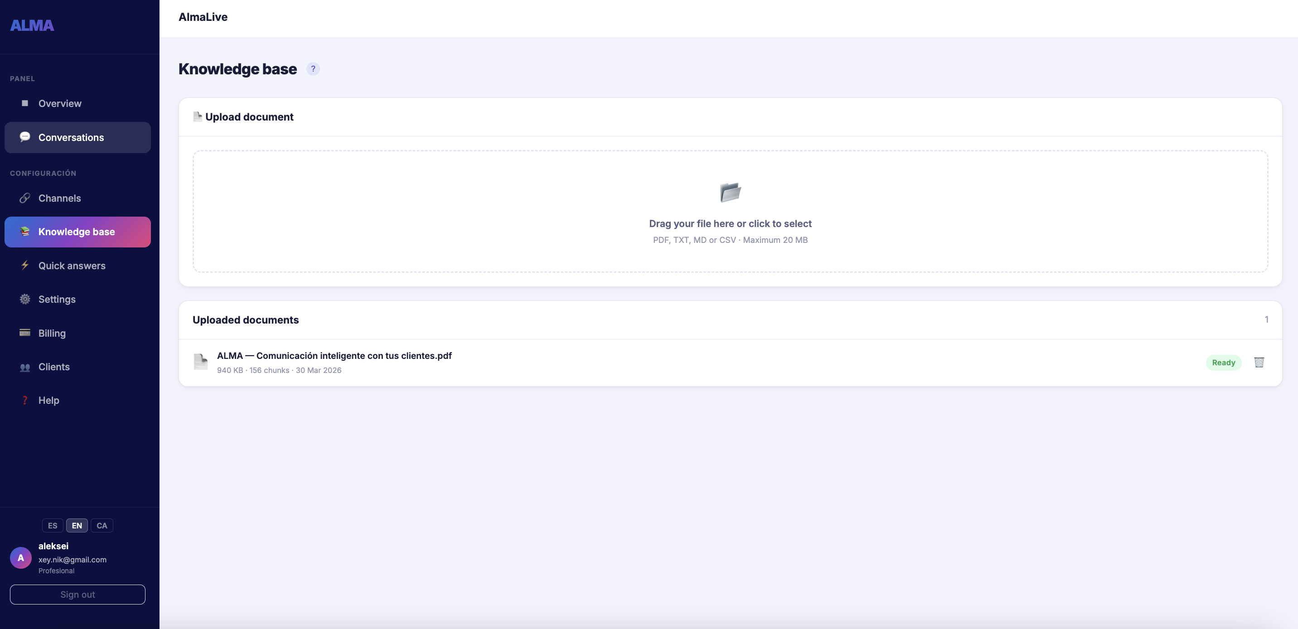1298x629 pixels.
Task: Open Settings via the gear icon
Action: click(x=24, y=299)
